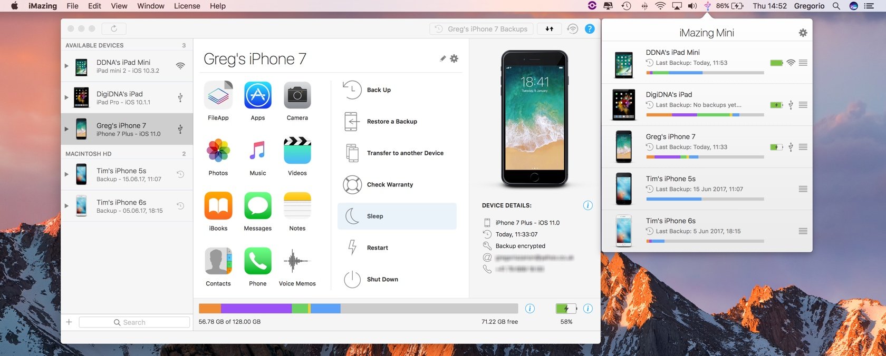
Task: Click the info icon beside the battery indicator
Action: point(588,309)
